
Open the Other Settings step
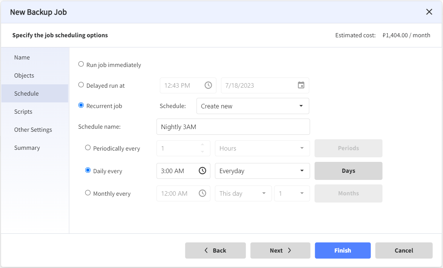(33, 130)
